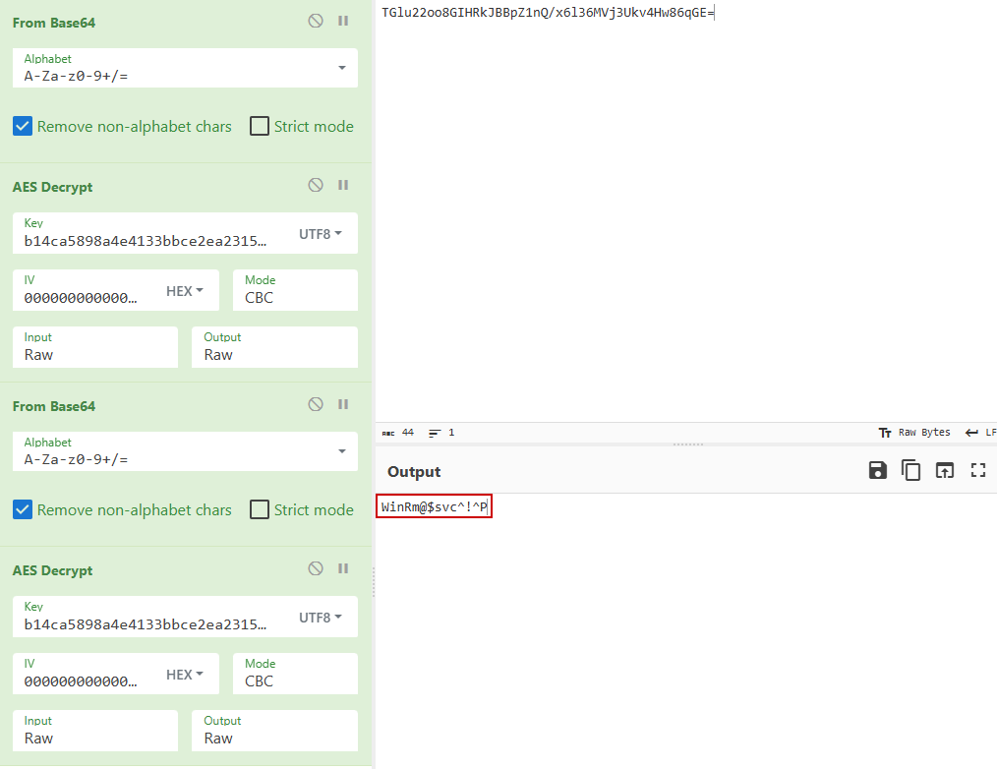The image size is (997, 769).
Task: Enable Strict mode in second From Base64
Action: (260, 509)
